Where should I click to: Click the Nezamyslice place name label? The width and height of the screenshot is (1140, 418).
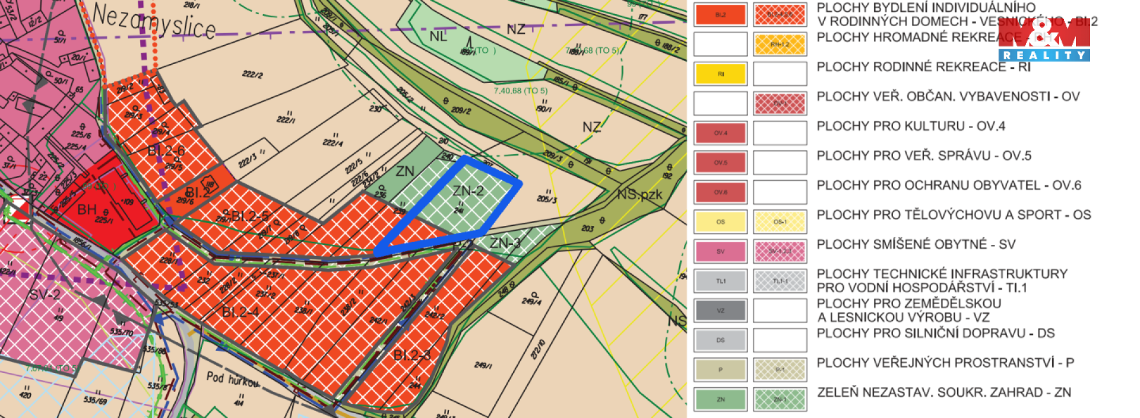coord(154,21)
